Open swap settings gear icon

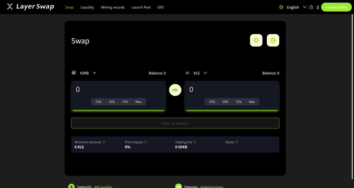(256, 40)
